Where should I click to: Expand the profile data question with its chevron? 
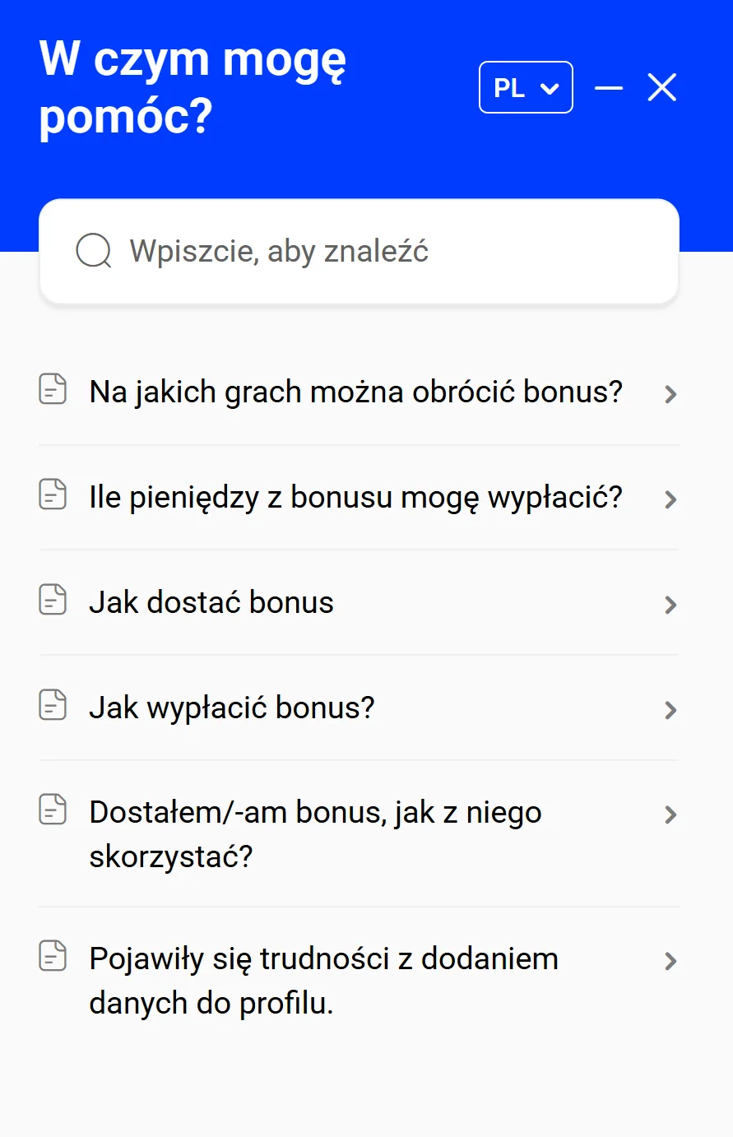pos(671,961)
